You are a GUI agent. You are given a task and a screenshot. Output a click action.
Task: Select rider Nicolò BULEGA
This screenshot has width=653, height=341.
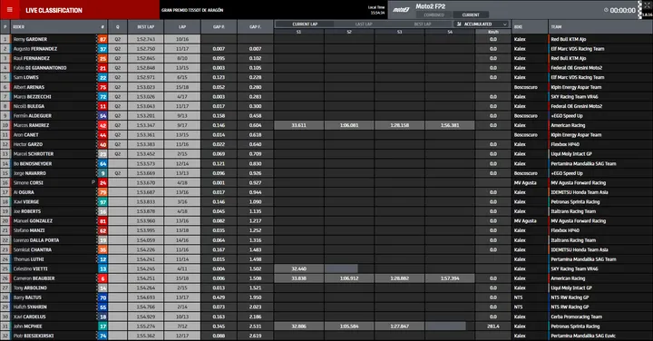click(x=29, y=106)
